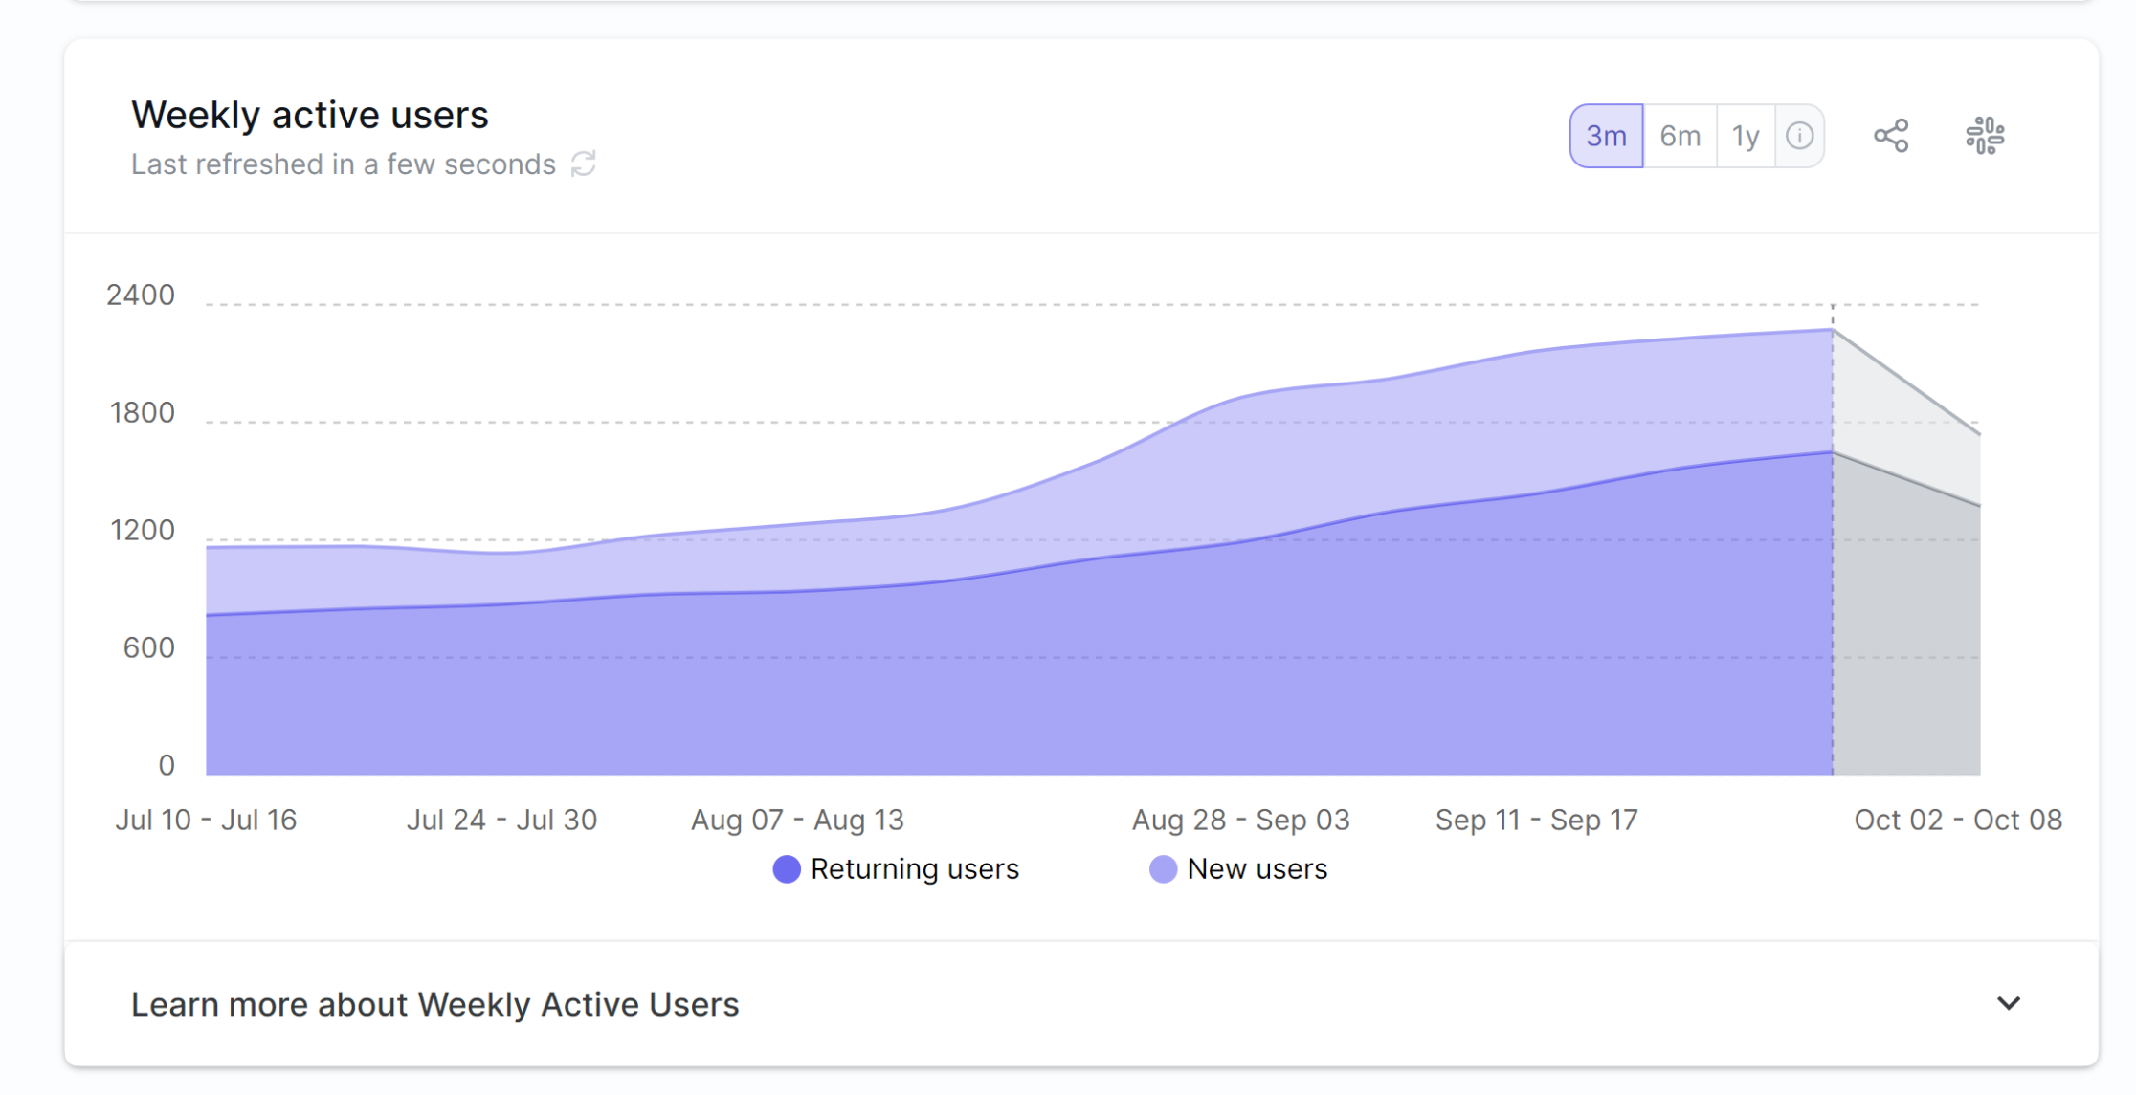The width and height of the screenshot is (2136, 1095).
Task: Click the Weekly active users title
Action: click(x=309, y=115)
